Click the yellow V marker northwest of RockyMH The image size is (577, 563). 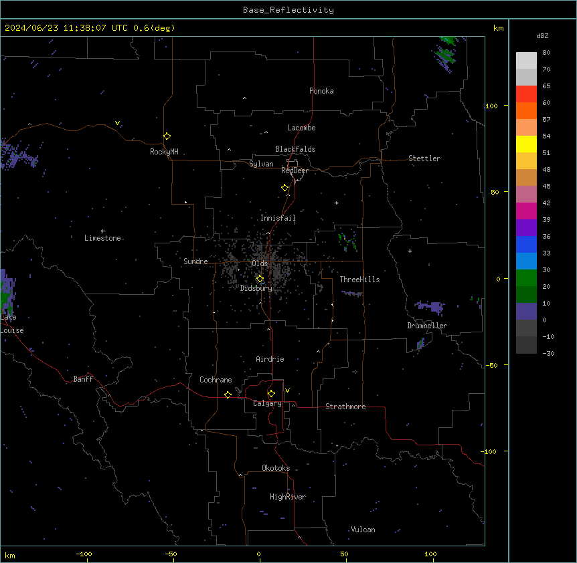[x=117, y=123]
